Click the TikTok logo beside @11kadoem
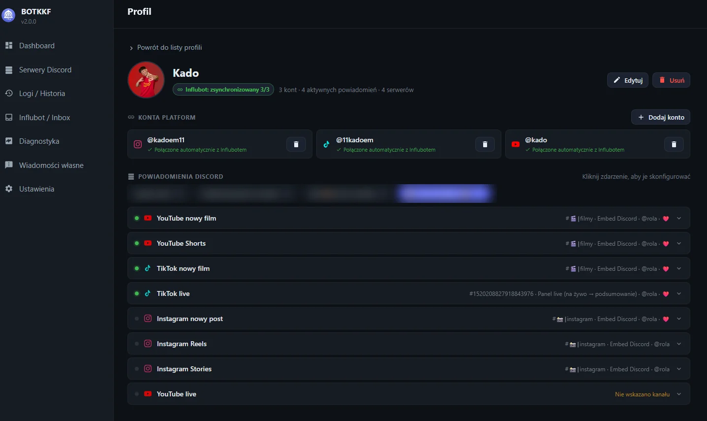This screenshot has width=707, height=421. (326, 144)
